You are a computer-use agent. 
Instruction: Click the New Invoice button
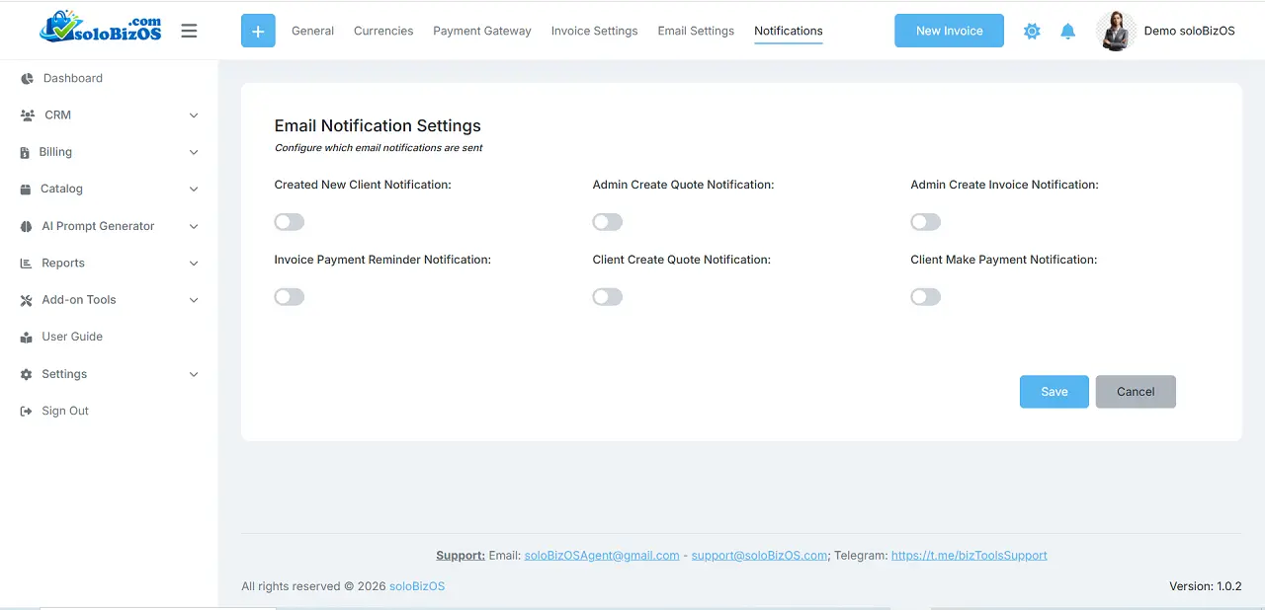(949, 31)
